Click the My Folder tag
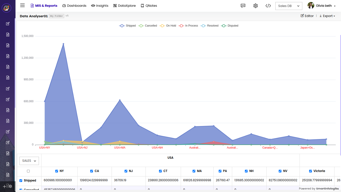 (56, 16)
